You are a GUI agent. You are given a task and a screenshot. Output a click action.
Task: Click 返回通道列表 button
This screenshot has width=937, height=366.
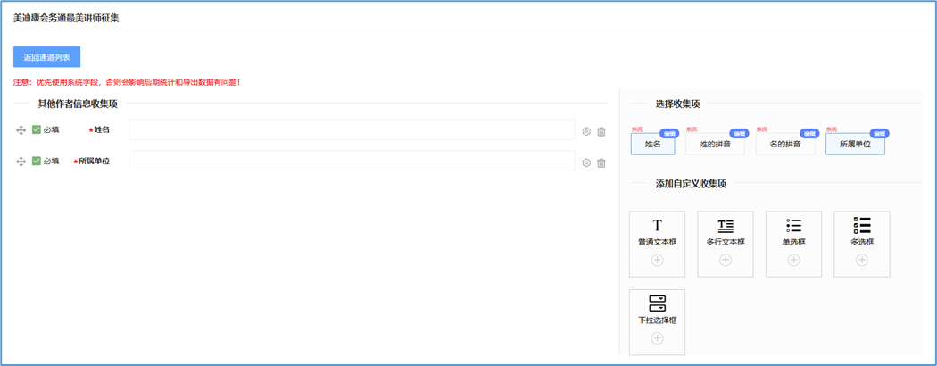(x=47, y=57)
